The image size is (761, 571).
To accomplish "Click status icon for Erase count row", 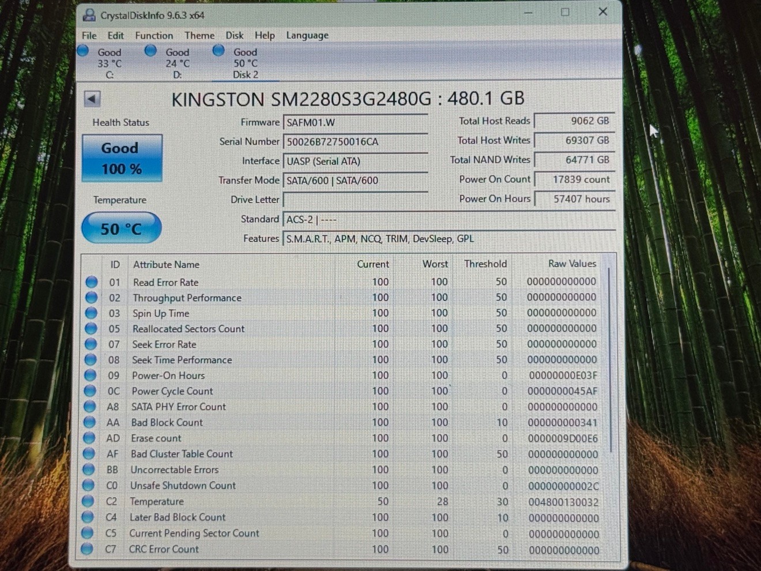I will point(89,438).
